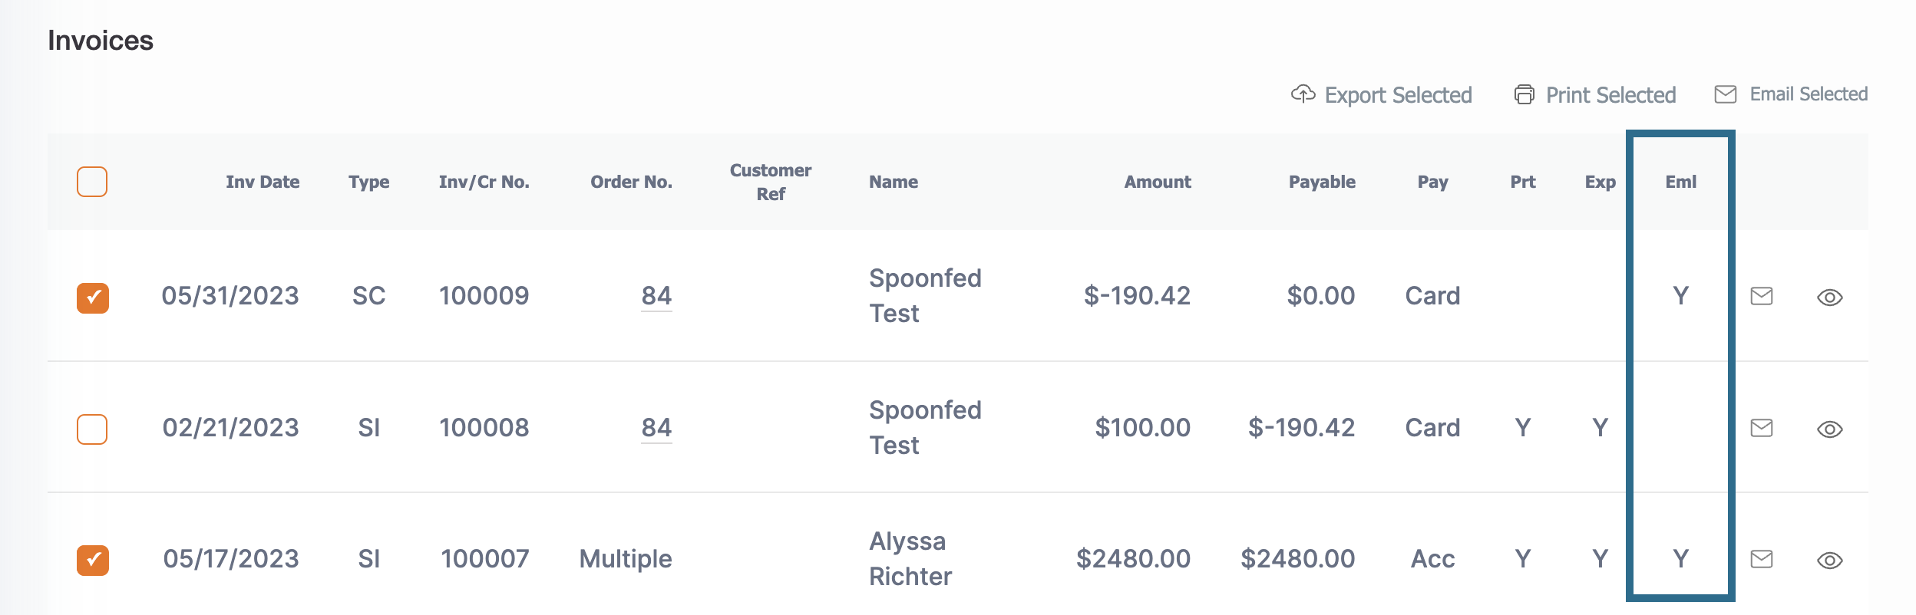The height and width of the screenshot is (615, 1916).
Task: Email invoice 100008 using envelope icon
Action: (x=1761, y=428)
